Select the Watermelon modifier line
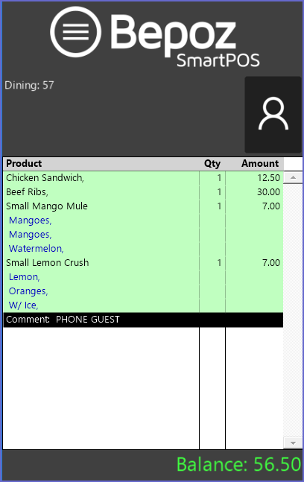This screenshot has height=482, width=304. pyautogui.click(x=143, y=248)
